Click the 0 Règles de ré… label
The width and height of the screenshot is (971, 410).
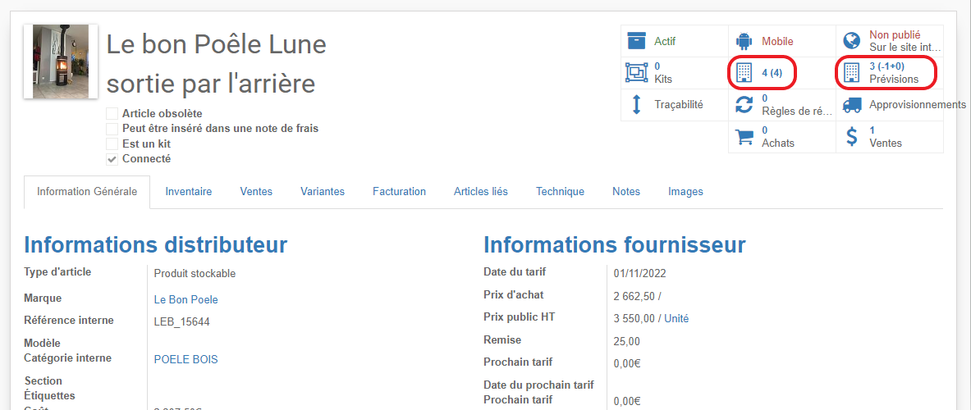click(x=798, y=104)
